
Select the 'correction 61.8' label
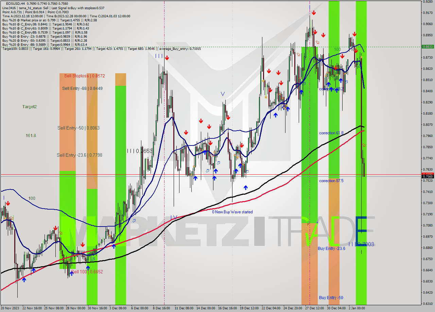331,133
